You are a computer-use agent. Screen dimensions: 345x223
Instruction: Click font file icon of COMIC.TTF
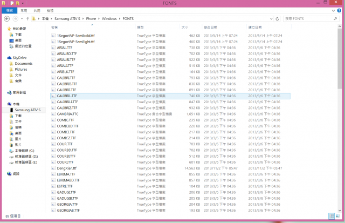click(53, 120)
